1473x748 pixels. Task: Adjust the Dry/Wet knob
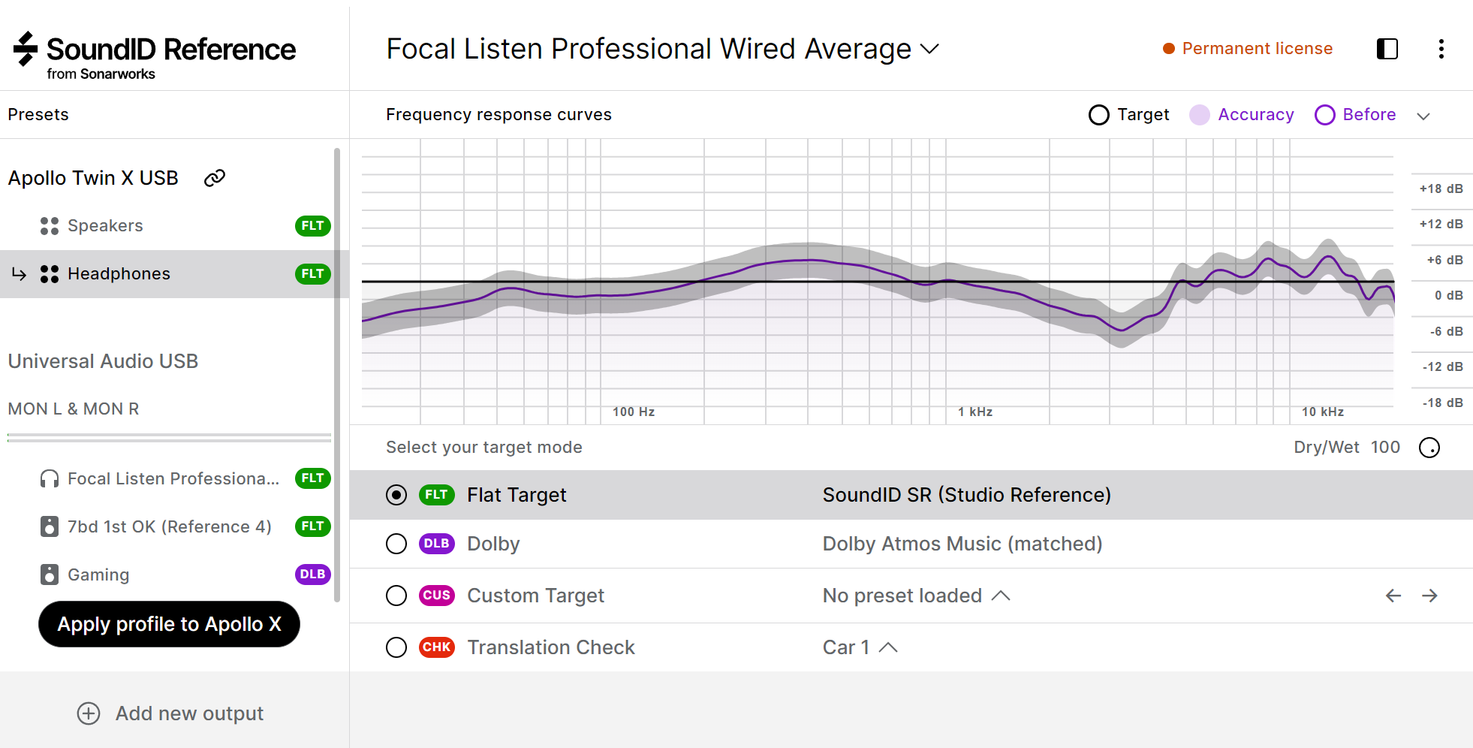click(1429, 448)
